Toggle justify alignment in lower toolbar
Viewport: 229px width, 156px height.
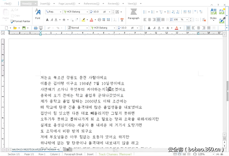click(189, 28)
